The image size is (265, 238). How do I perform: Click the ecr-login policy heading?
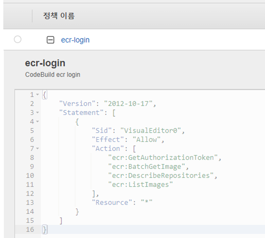click(x=45, y=63)
